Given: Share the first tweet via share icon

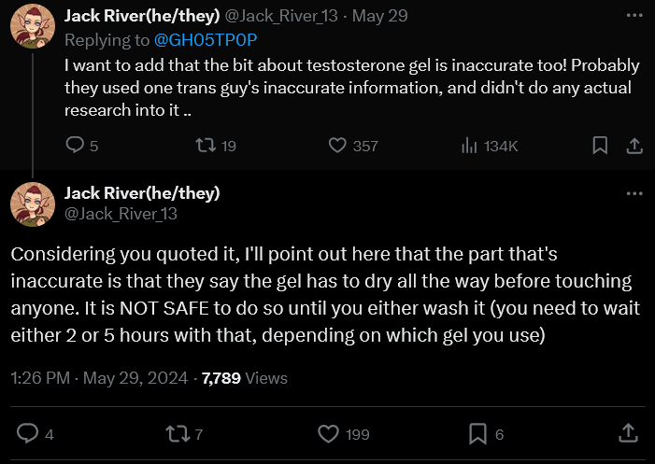Looking at the screenshot, I should [x=633, y=146].
